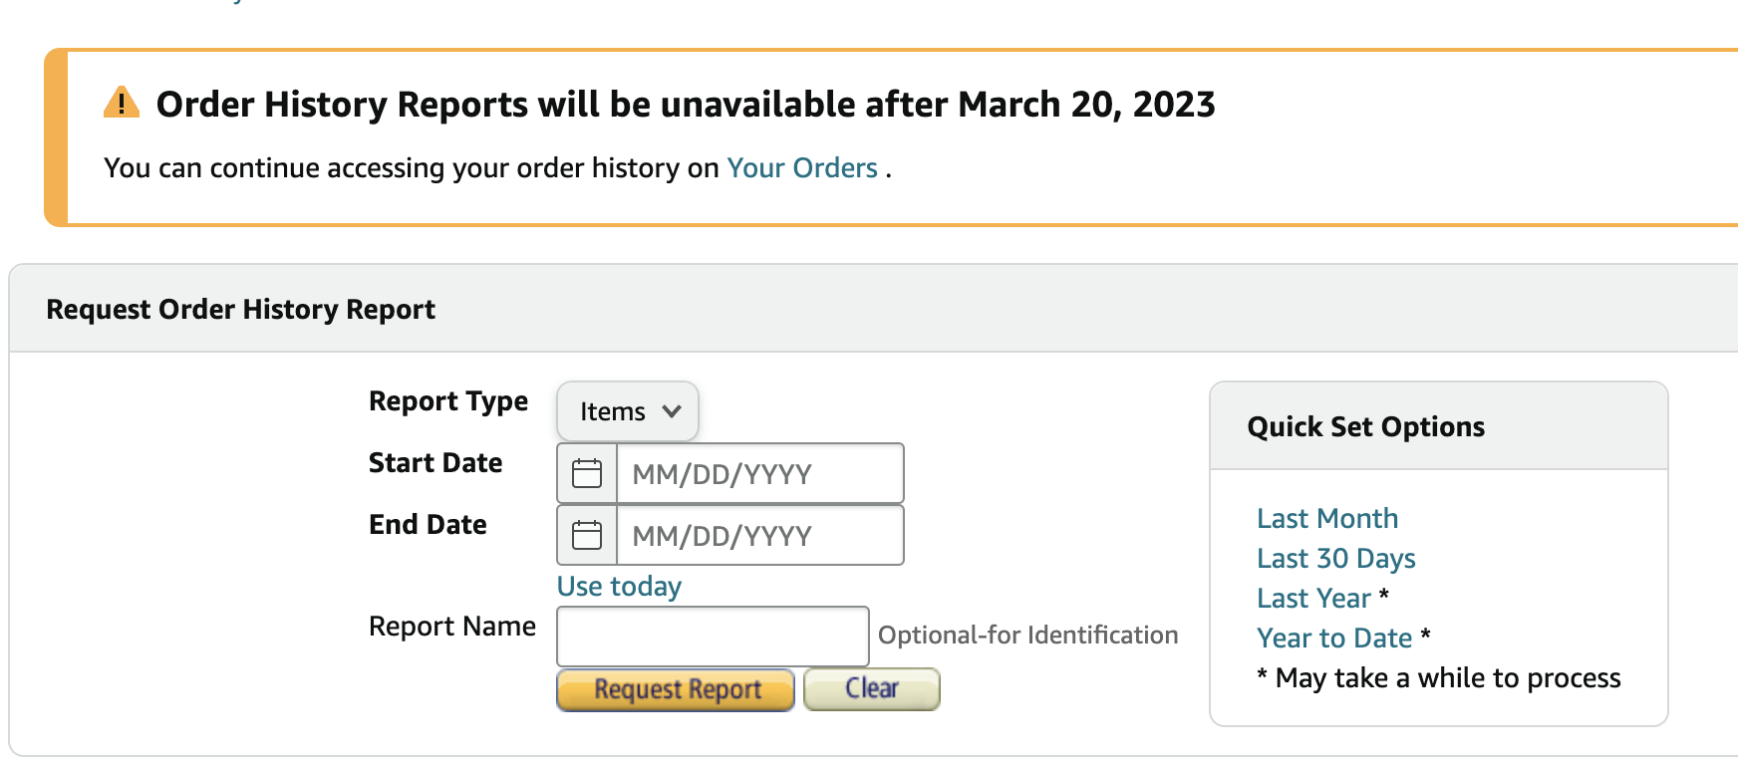Select the Last Month quick option
The width and height of the screenshot is (1738, 767).
1326,518
